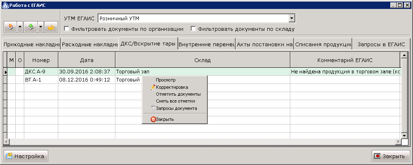
Task: Click the О column header
Action: click(x=20, y=60)
